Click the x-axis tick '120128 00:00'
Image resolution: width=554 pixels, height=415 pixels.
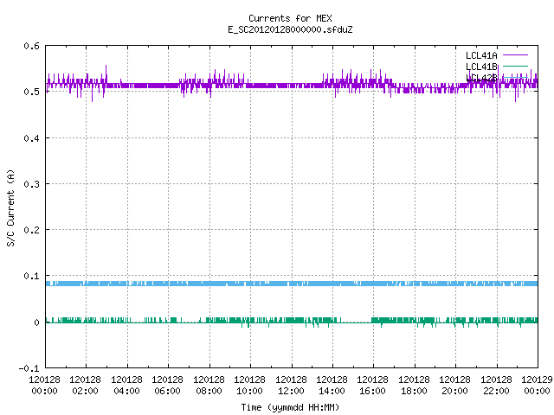pyautogui.click(x=44, y=386)
